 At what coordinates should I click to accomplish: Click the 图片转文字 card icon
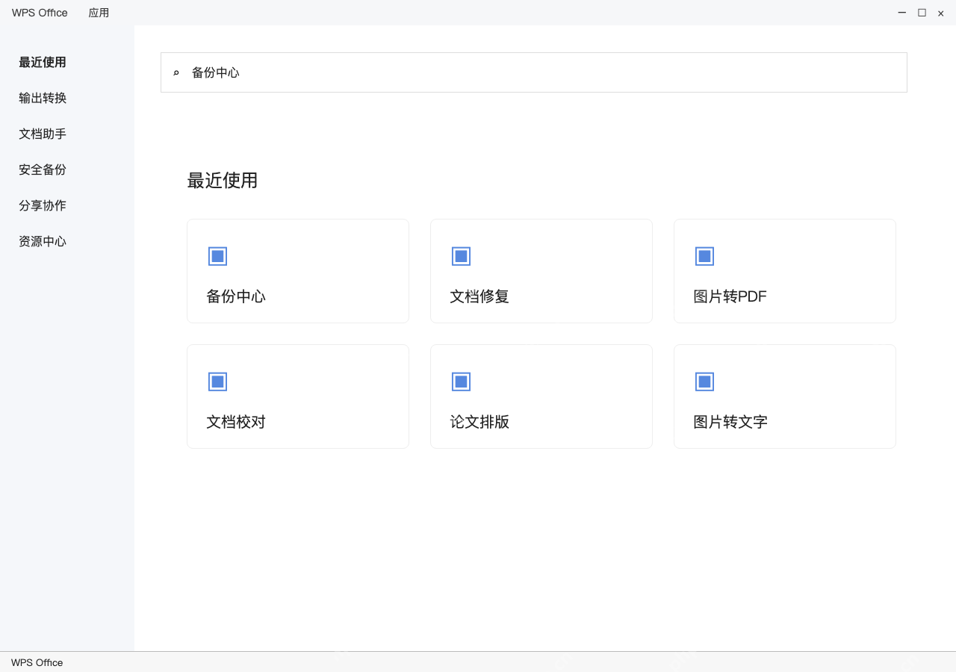pyautogui.click(x=704, y=382)
